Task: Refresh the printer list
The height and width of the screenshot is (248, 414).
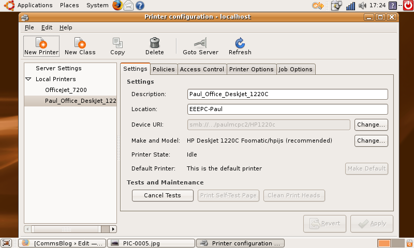Action: click(240, 47)
